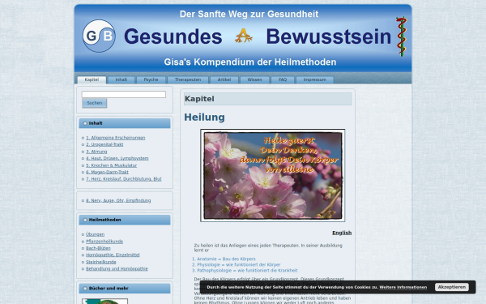Open 7. Herz, Kreislauf, Durchblutung, Blut link
The image size is (486, 304).
pyautogui.click(x=124, y=179)
